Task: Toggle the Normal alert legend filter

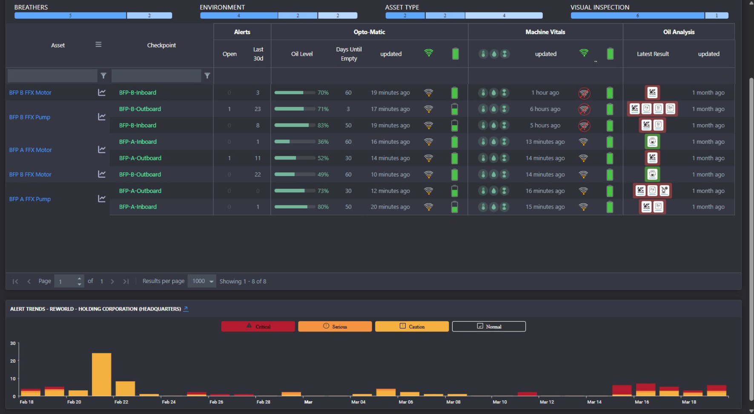Action: tap(489, 326)
